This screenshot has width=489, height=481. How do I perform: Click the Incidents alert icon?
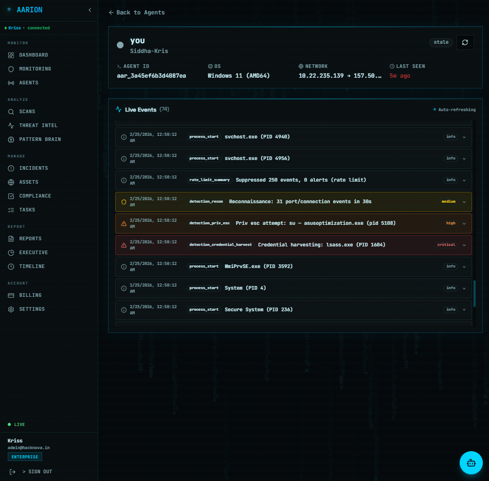pos(11,168)
